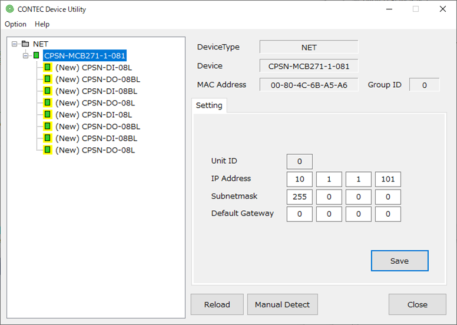Screen dimensions: 457x325
Task: Click icon of the second CPSN-DO-08BL module
Action: point(48,126)
